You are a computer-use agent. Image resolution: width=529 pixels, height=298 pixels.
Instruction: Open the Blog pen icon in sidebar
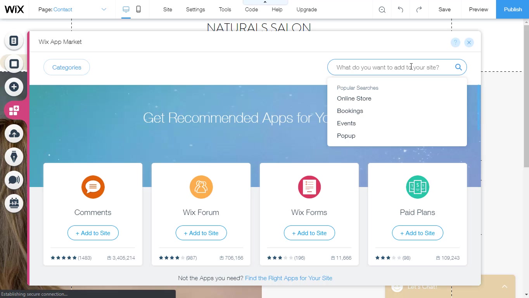pyautogui.click(x=14, y=157)
